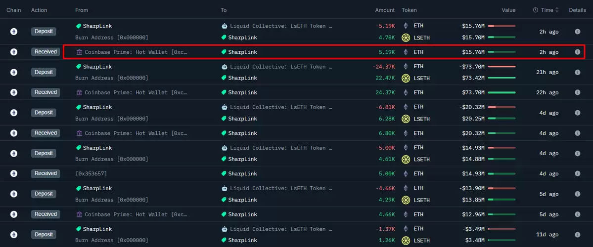This screenshot has width=593, height=247.
Task: Click SharpLink recipient in the $12.96M row
Action: 242,214
